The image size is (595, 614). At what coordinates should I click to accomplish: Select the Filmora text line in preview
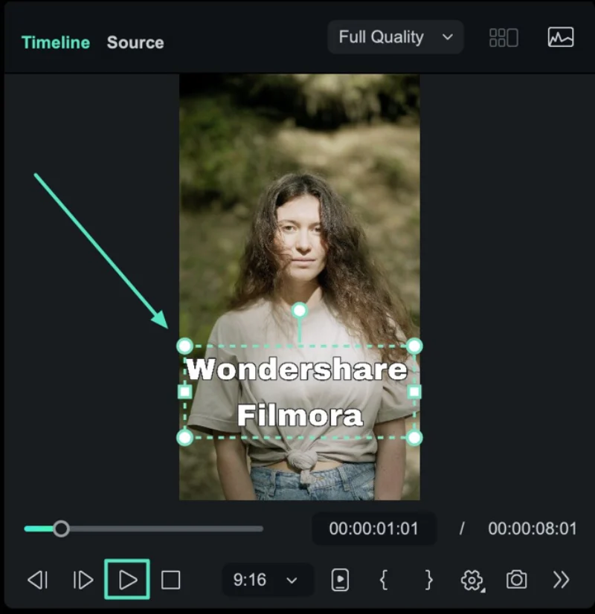pos(300,415)
